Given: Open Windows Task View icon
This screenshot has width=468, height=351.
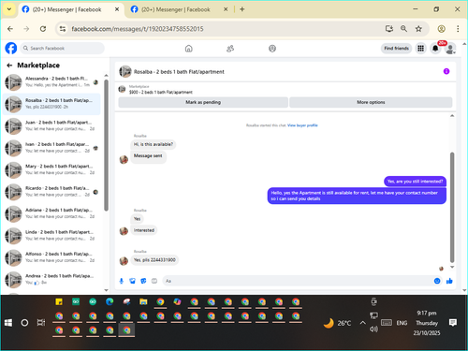Looking at the screenshot, I should (41, 323).
